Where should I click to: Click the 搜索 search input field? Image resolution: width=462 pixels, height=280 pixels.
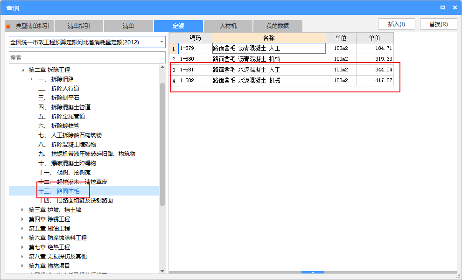point(87,57)
